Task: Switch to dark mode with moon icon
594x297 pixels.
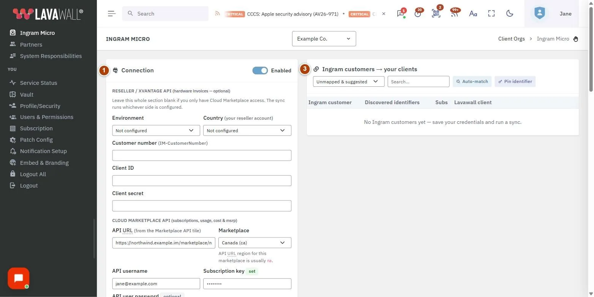Action: [510, 14]
